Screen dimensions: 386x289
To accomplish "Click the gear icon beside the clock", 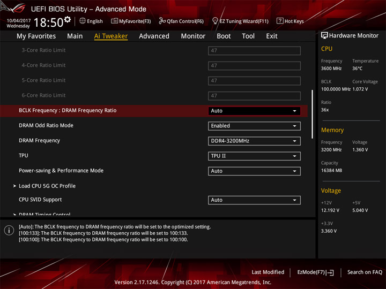I will click(68, 20).
